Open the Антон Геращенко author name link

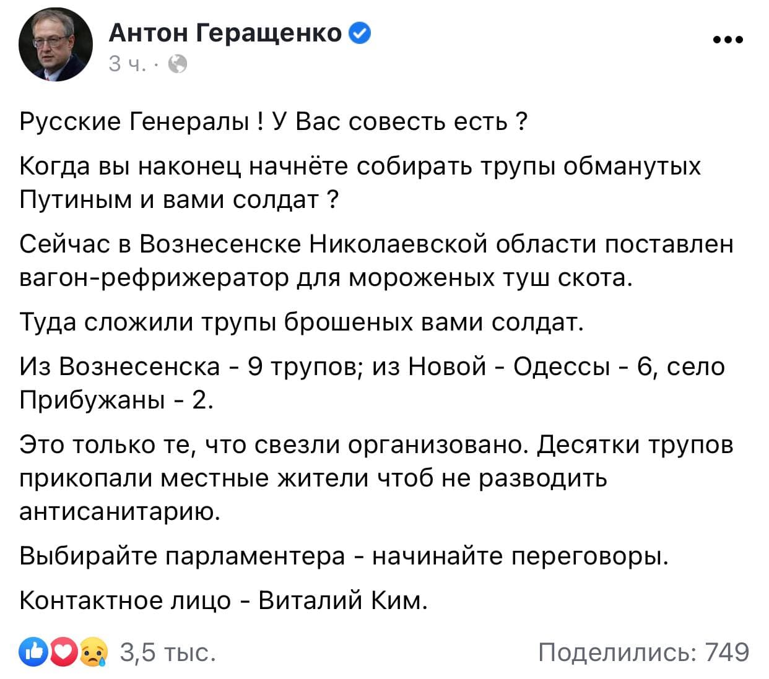click(225, 32)
